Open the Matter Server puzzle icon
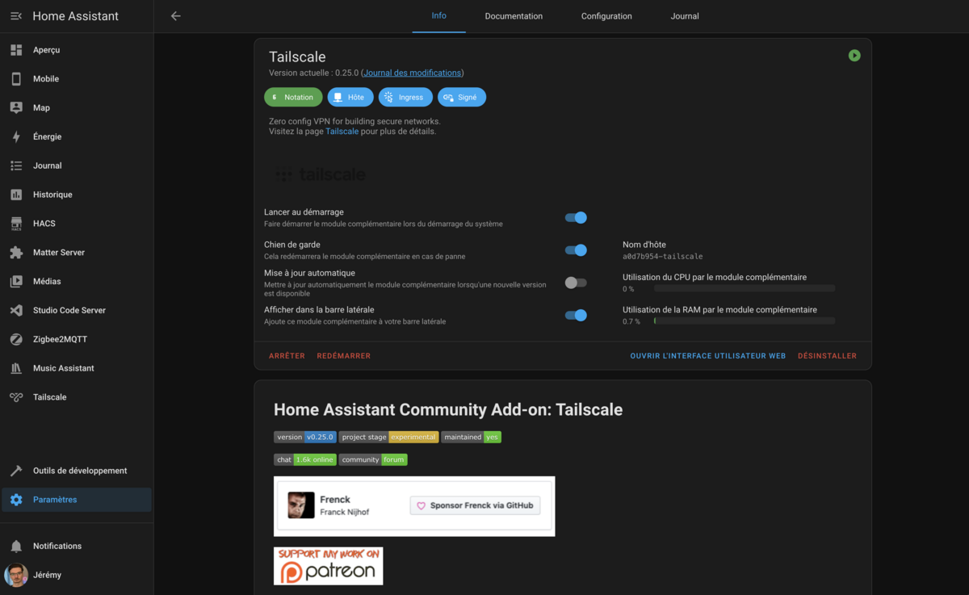This screenshot has height=595, width=969. pyautogui.click(x=16, y=253)
